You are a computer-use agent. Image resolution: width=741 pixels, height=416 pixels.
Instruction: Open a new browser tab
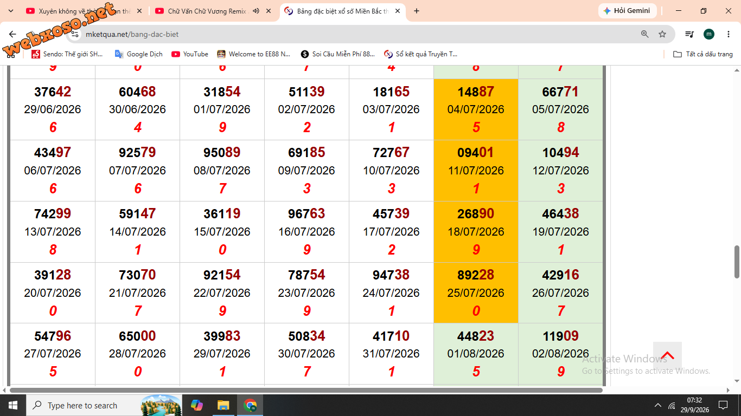[417, 11]
